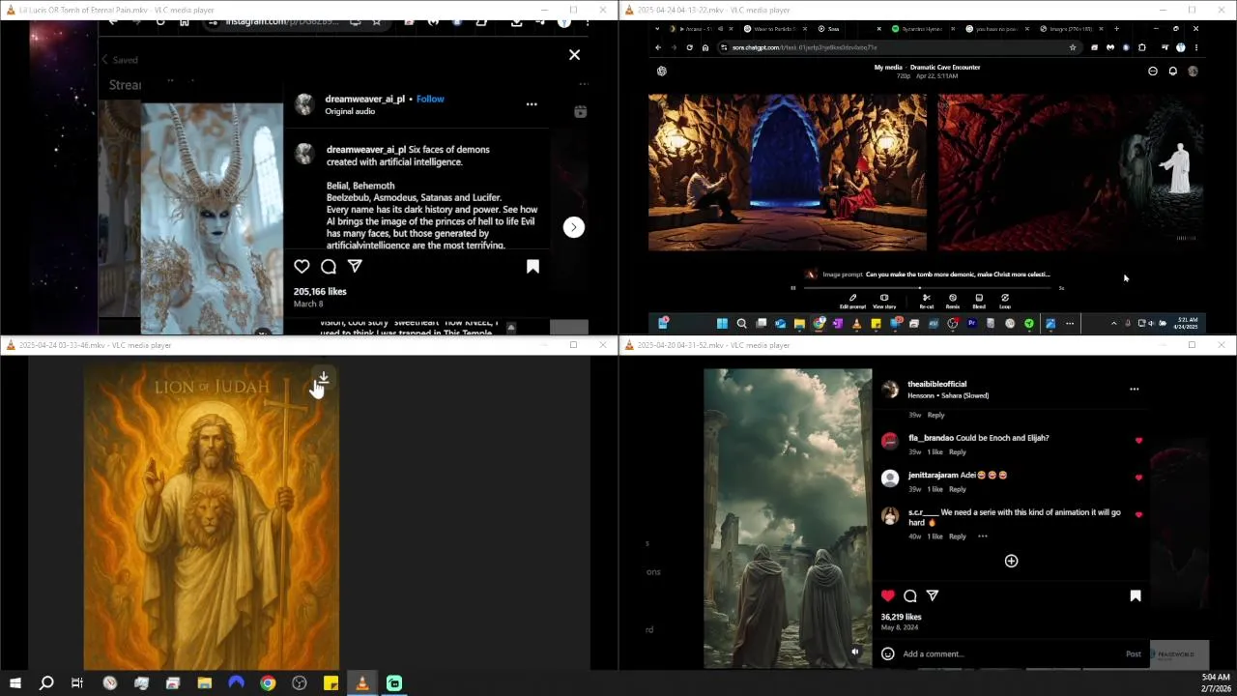
Task: Unlike theaibibleofficial post with red heart
Action: 888,595
